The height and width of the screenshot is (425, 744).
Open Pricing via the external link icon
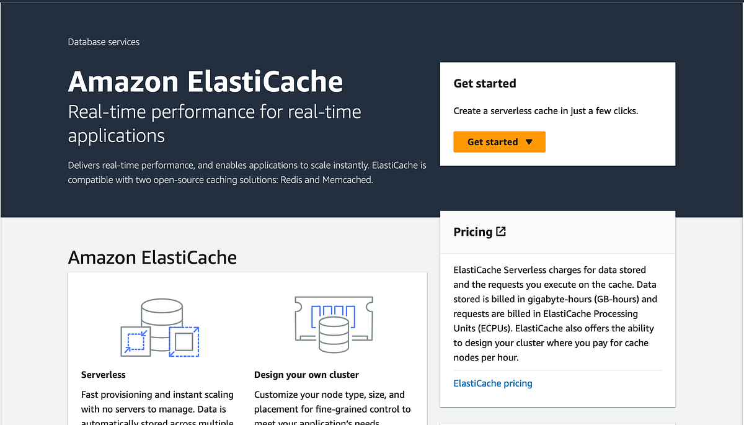pyautogui.click(x=500, y=231)
